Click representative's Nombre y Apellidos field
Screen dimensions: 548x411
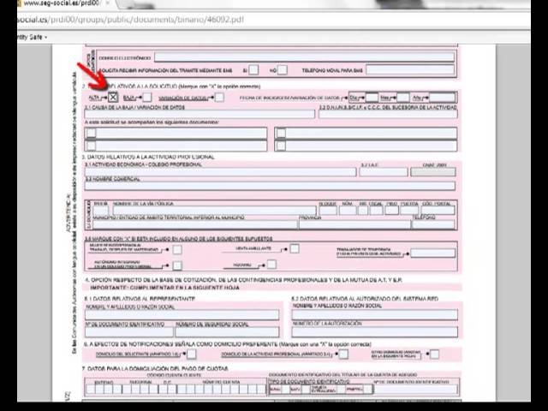(182, 314)
